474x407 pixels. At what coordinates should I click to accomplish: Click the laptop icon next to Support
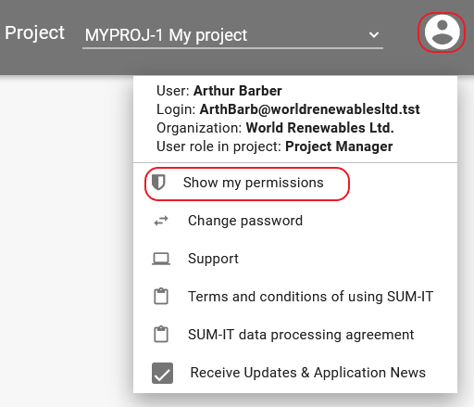click(x=161, y=259)
